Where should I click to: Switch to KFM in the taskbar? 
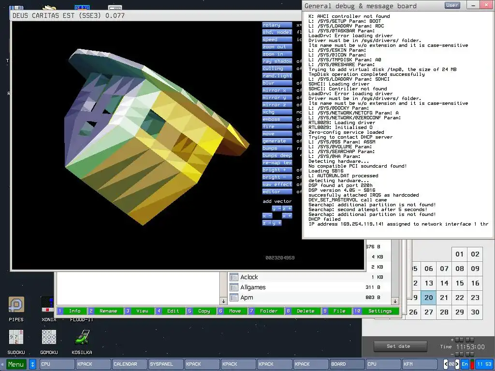[x=420, y=364]
